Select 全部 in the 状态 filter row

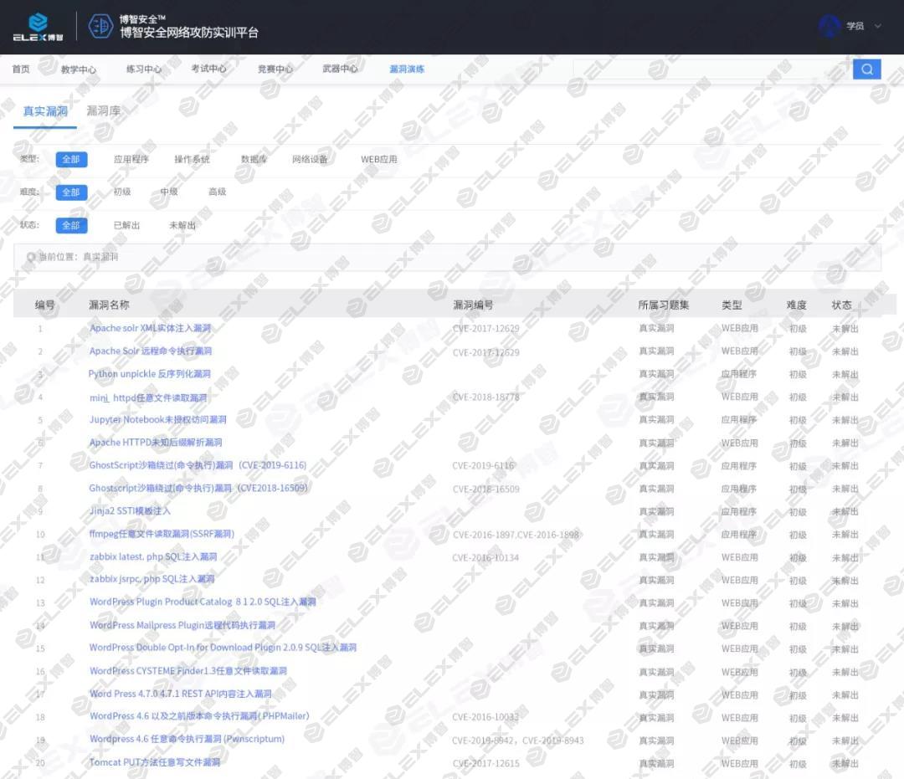pos(71,225)
